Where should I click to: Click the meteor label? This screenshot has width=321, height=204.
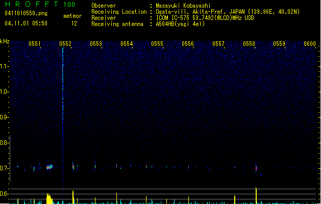[72, 16]
